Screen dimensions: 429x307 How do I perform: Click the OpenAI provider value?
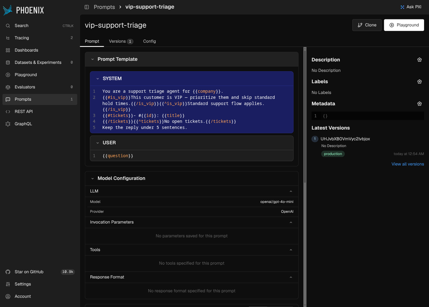[x=287, y=212]
